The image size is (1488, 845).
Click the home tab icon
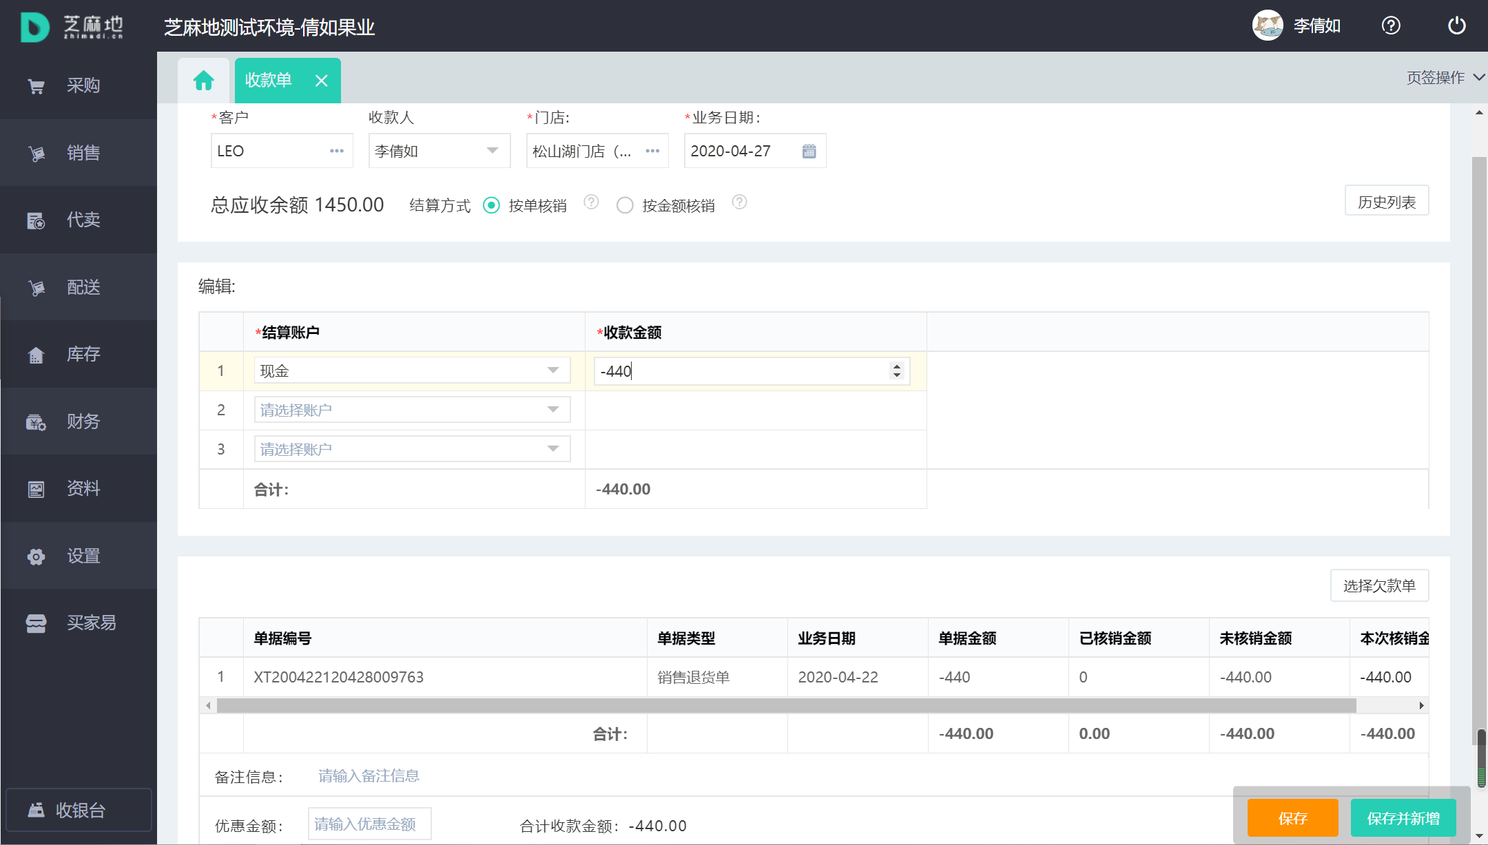pyautogui.click(x=203, y=81)
